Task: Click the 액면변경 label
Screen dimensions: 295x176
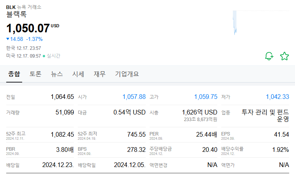Action: pos(159,165)
